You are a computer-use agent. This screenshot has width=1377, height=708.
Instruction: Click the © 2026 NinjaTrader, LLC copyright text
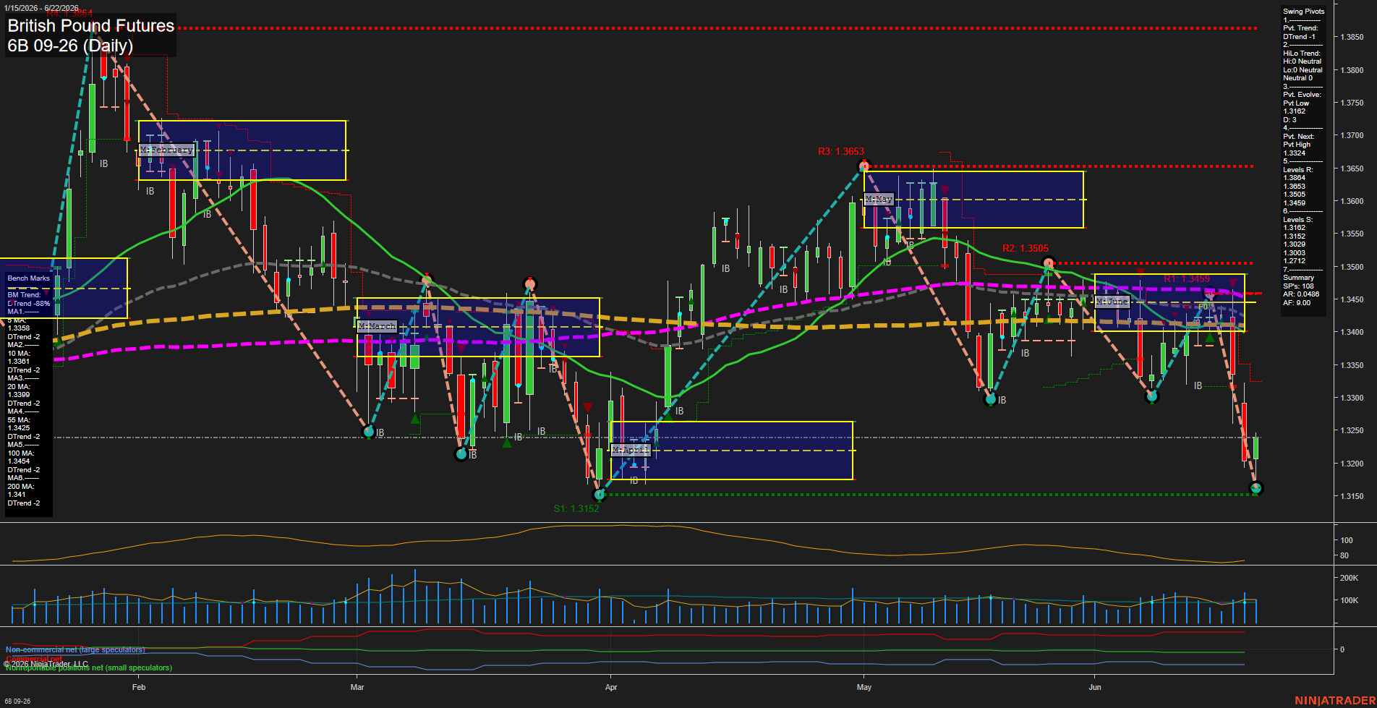click(x=46, y=664)
